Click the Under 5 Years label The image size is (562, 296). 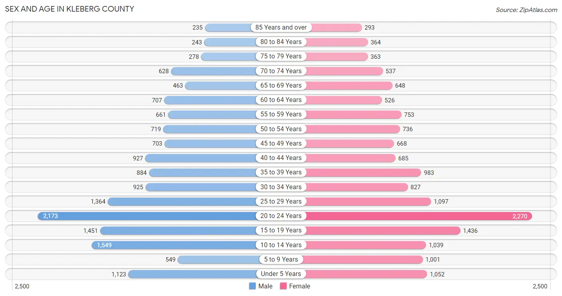tap(281, 274)
